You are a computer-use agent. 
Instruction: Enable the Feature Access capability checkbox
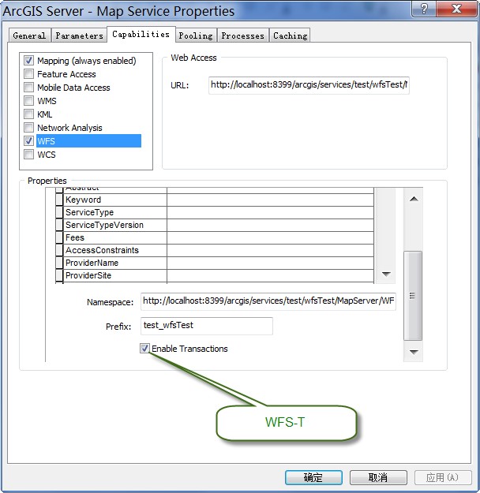(x=29, y=74)
